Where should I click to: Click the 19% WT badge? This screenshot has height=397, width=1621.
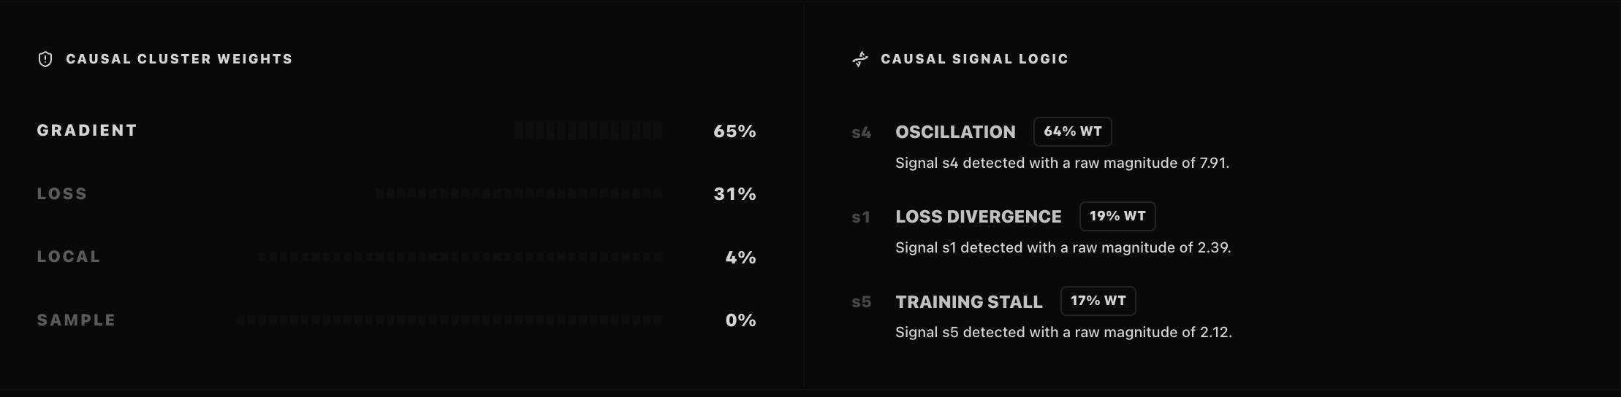click(1117, 216)
